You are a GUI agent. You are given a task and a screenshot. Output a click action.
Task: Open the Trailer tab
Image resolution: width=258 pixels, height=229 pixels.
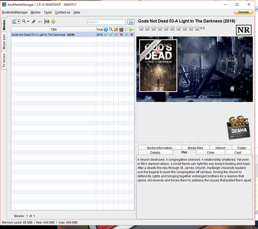coord(241,148)
